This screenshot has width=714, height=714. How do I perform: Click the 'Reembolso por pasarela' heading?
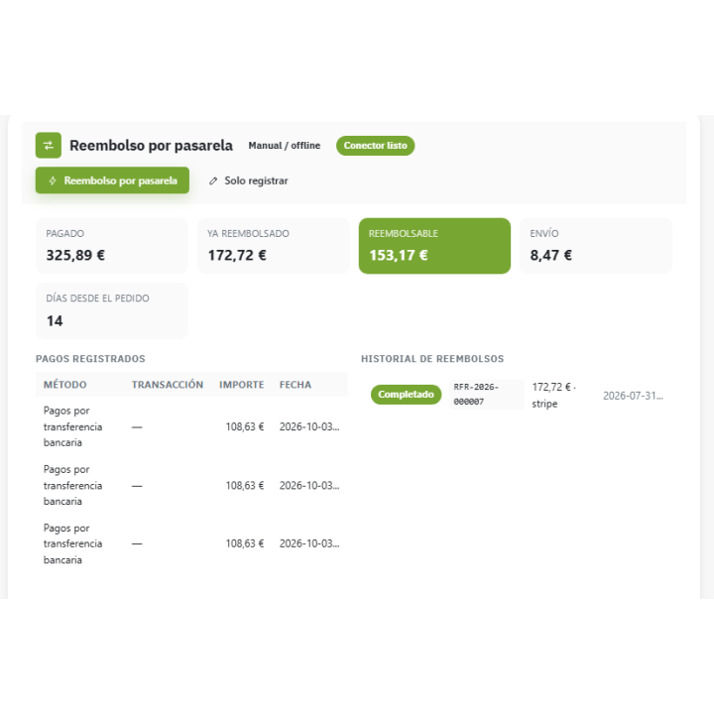tap(151, 146)
